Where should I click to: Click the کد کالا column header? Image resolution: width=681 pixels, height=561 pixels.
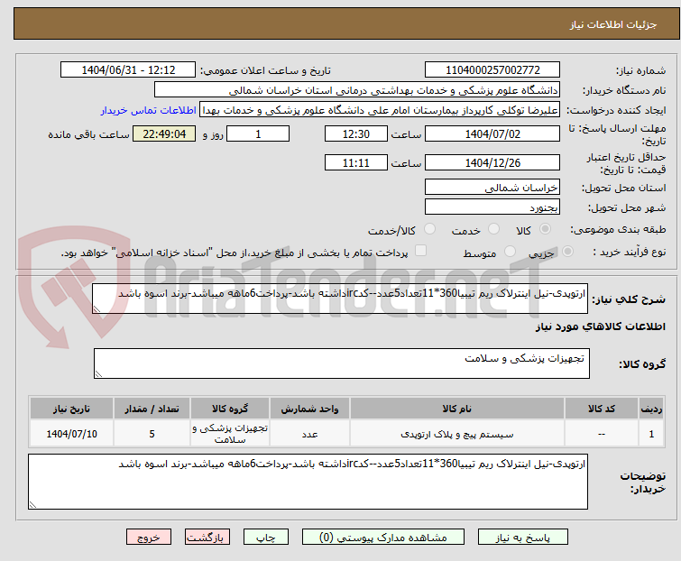point(601,409)
